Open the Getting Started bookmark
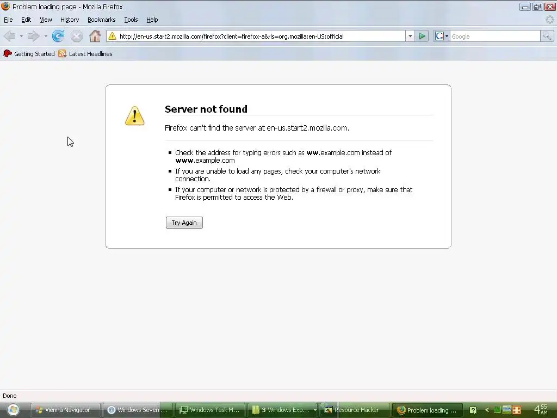The image size is (557, 418). 29,54
